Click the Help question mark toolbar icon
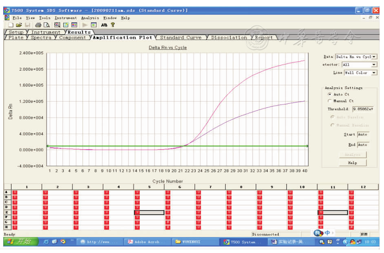The width and height of the screenshot is (384, 253). (x=113, y=25)
